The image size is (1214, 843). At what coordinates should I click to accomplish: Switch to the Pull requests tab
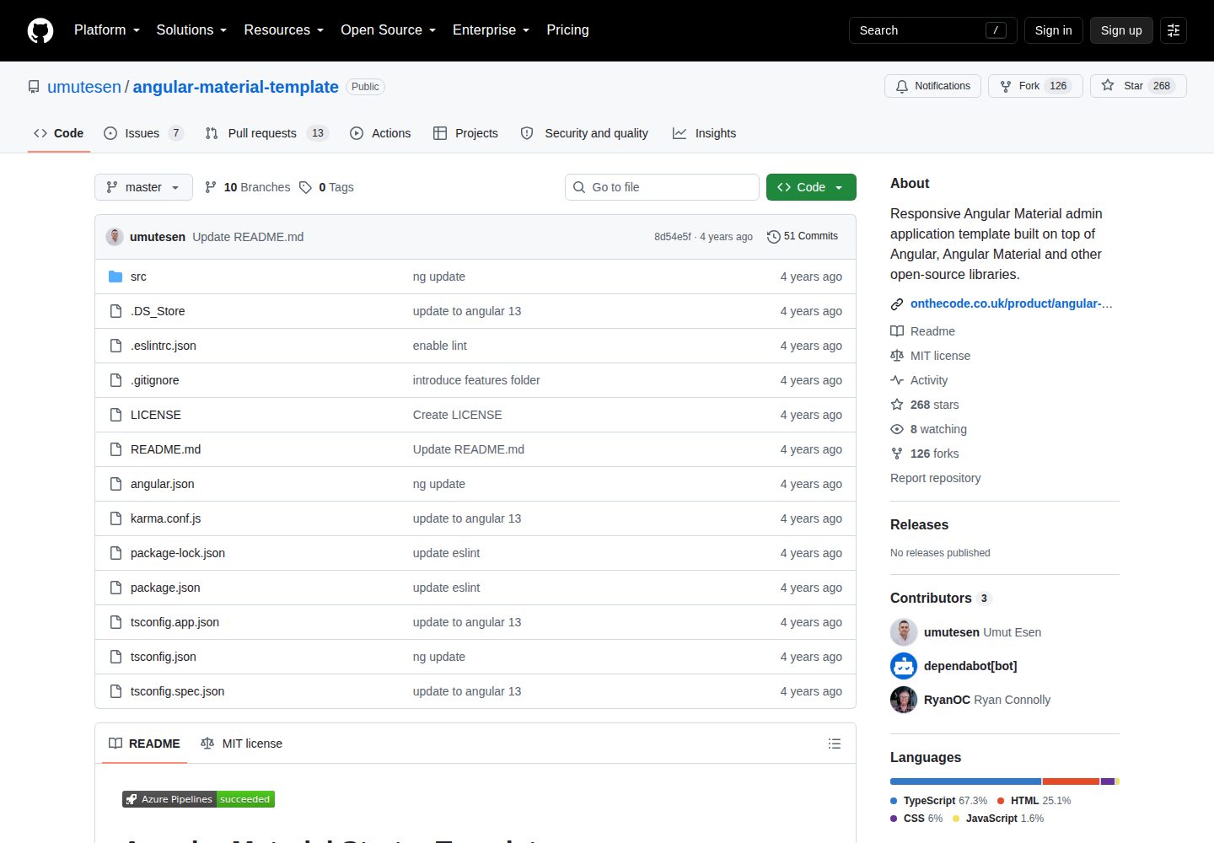[266, 133]
